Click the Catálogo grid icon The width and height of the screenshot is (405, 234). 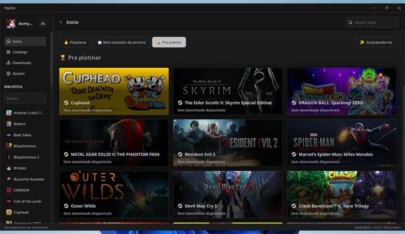(9, 52)
